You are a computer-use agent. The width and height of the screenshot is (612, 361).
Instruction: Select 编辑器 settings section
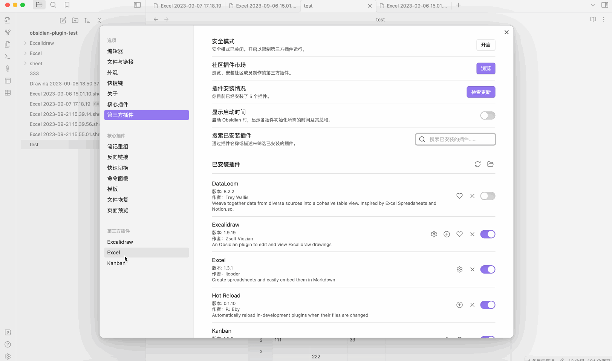click(x=146, y=51)
